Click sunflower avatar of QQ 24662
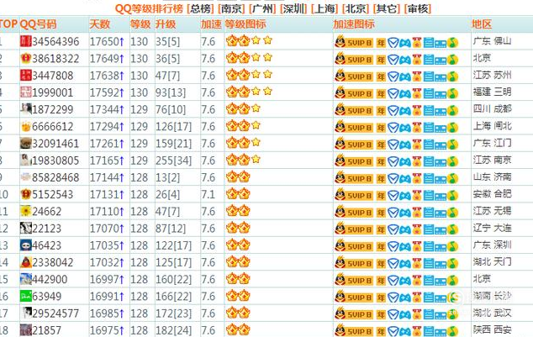This screenshot has width=533, height=337. pyautogui.click(x=25, y=211)
